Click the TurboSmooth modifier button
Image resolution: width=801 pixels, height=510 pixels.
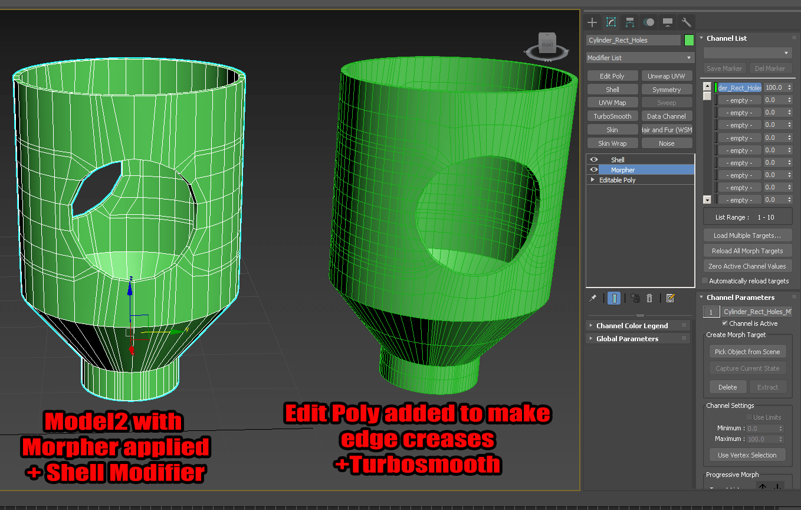tap(612, 116)
